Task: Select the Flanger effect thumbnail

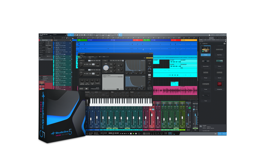Action: pos(206,73)
